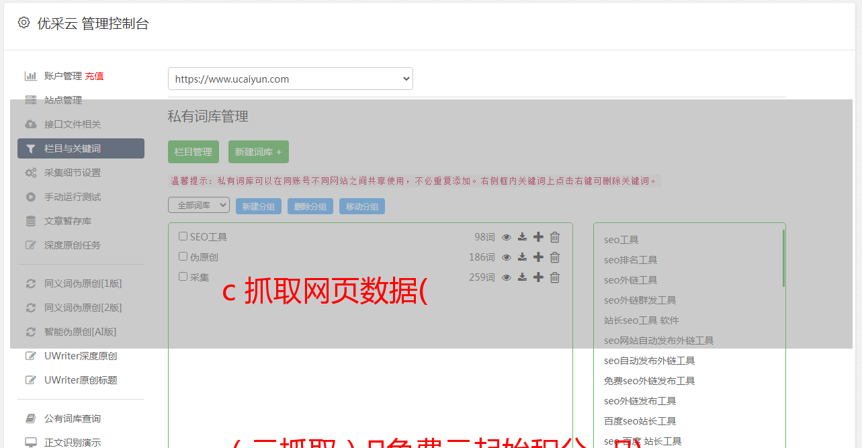
Task: Select keyword "百度seo站长工具" in the list
Action: [x=640, y=421]
